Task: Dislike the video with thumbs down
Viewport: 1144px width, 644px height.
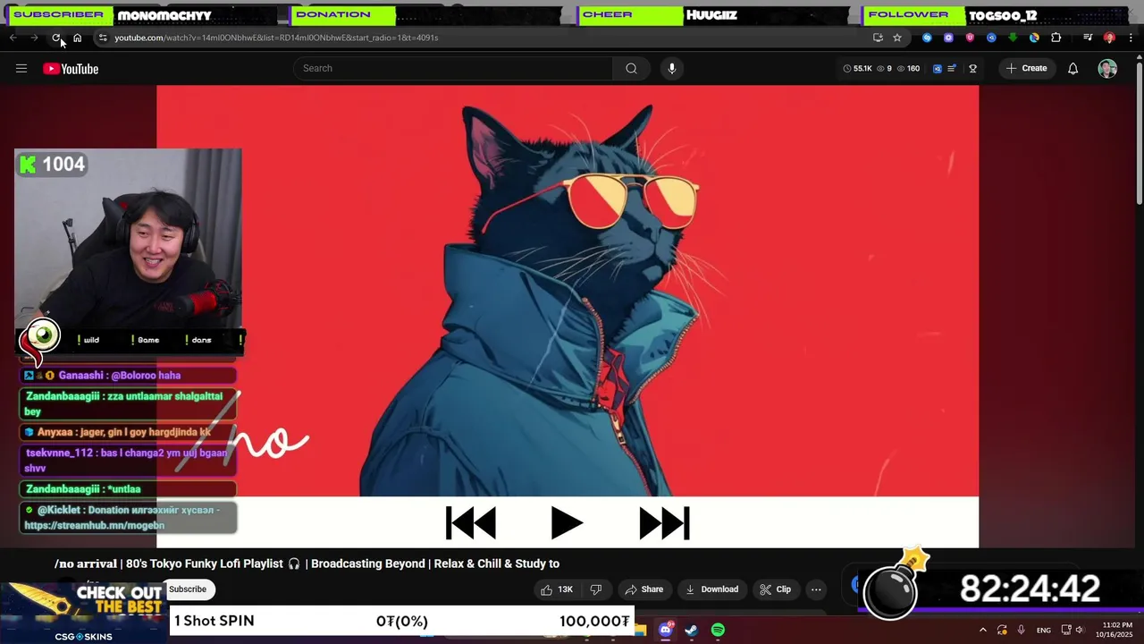Action: click(596, 589)
